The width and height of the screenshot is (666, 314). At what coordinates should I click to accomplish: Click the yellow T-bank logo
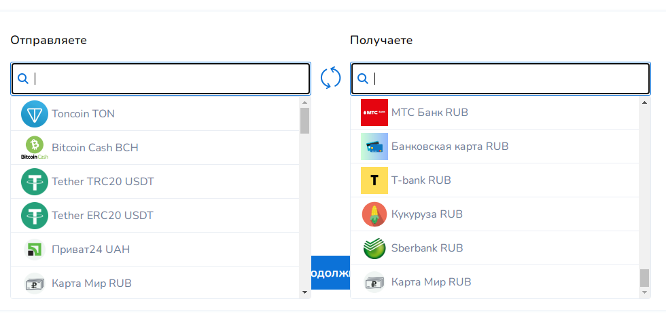click(374, 180)
